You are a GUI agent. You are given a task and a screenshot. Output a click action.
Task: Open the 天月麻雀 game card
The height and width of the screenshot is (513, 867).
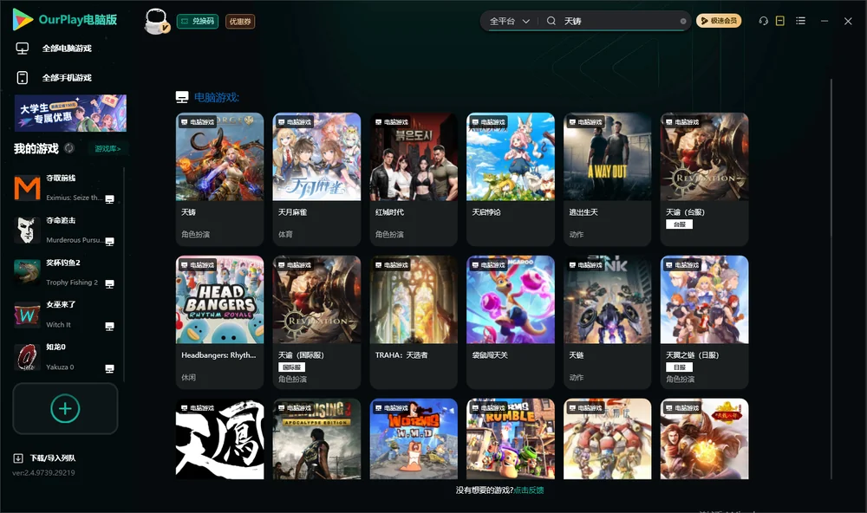tap(316, 179)
